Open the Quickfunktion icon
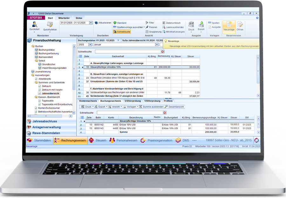This screenshot has width=286, height=198. (50, 26)
